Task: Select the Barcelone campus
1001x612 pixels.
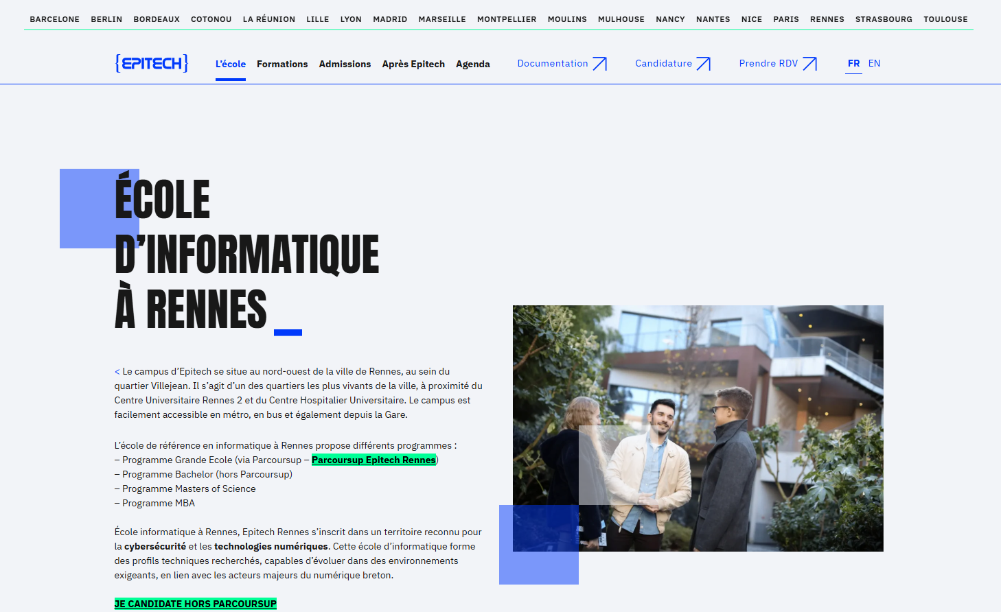Action: click(x=55, y=19)
